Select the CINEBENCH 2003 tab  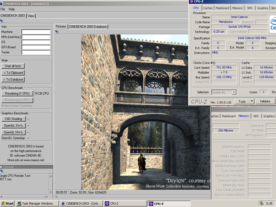[x=13, y=16]
